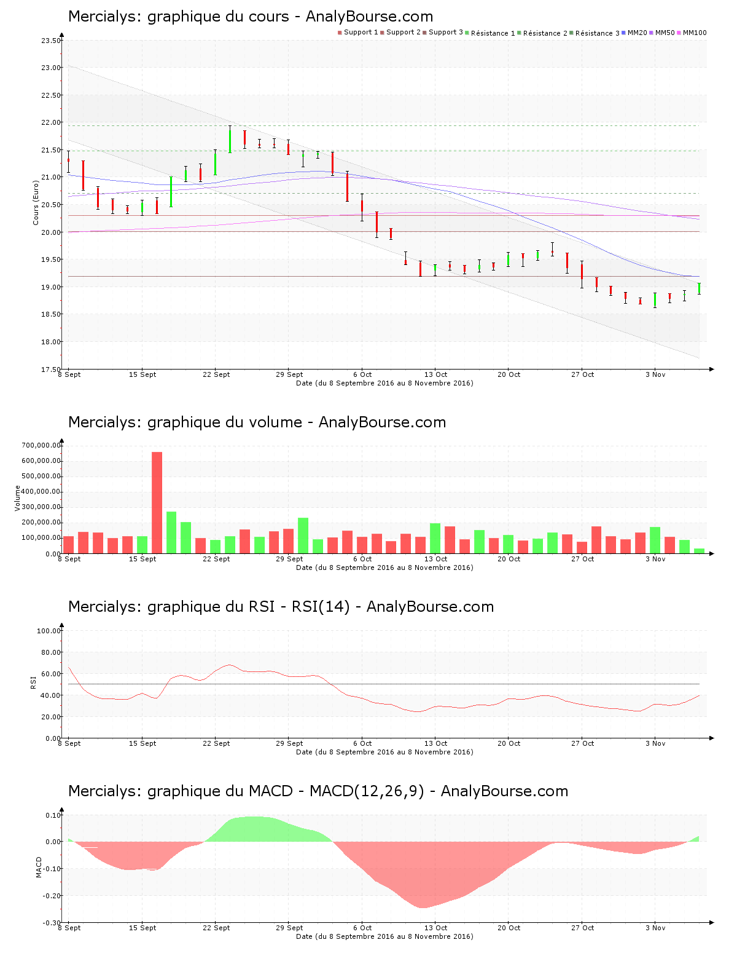737x953 pixels.
Task: Click '20 Oct' on the RSI chart axis
Action: tap(509, 743)
